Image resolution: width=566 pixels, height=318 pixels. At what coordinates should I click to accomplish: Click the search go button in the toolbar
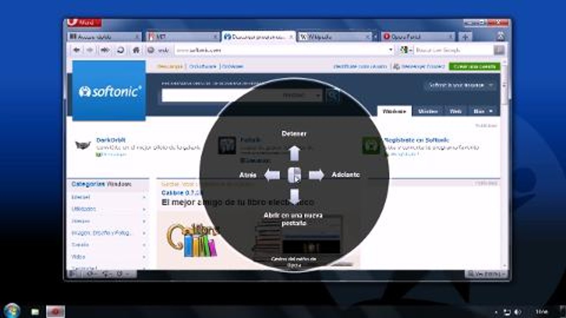tap(500, 50)
